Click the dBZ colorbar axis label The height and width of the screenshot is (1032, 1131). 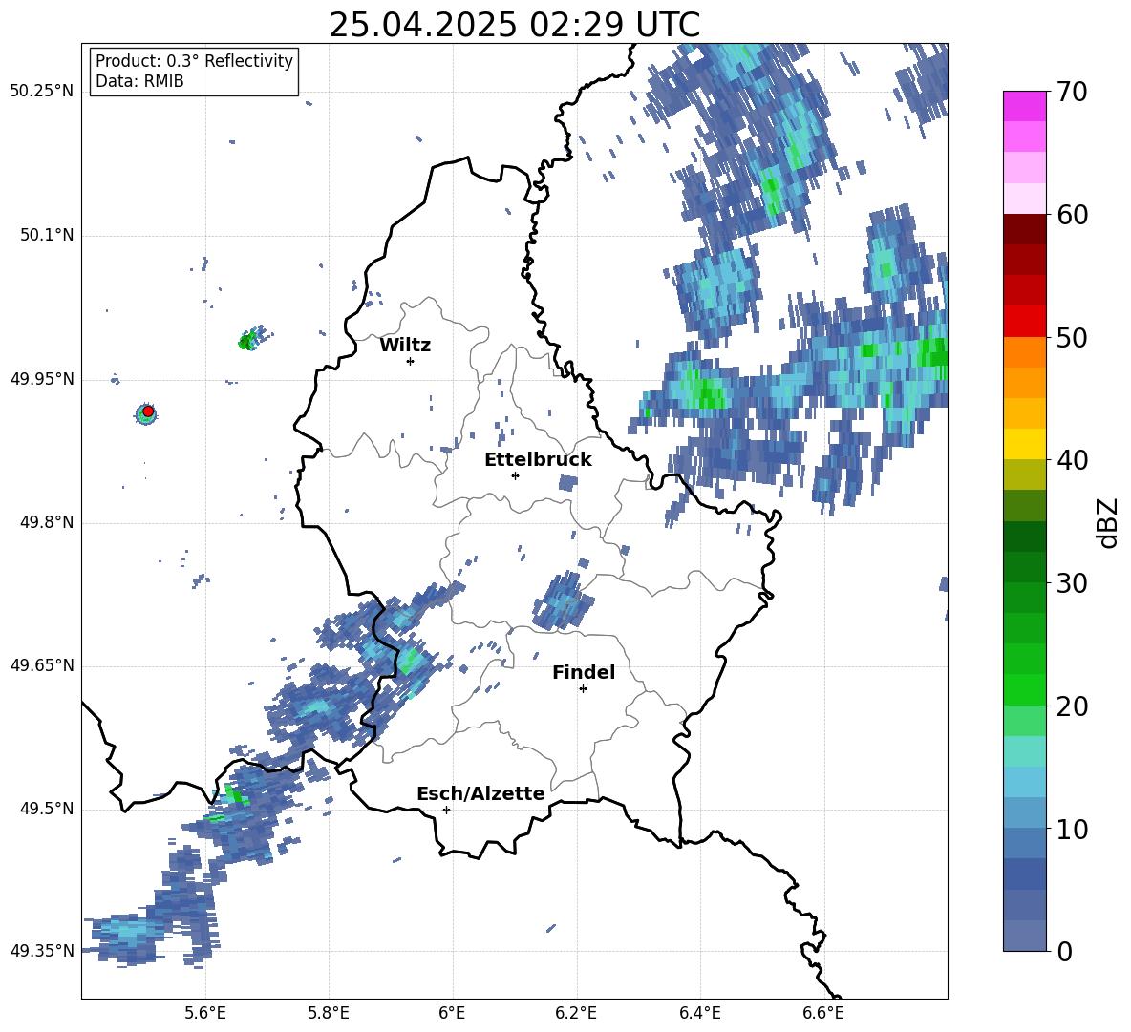click(1106, 522)
